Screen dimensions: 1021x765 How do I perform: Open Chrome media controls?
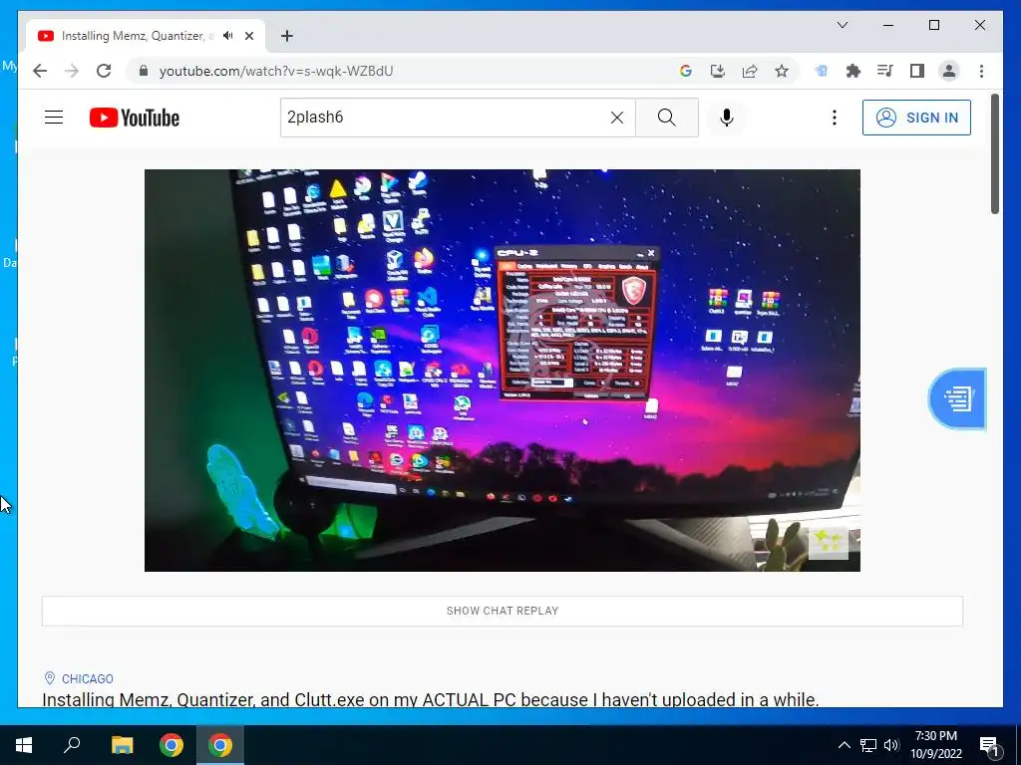click(885, 71)
